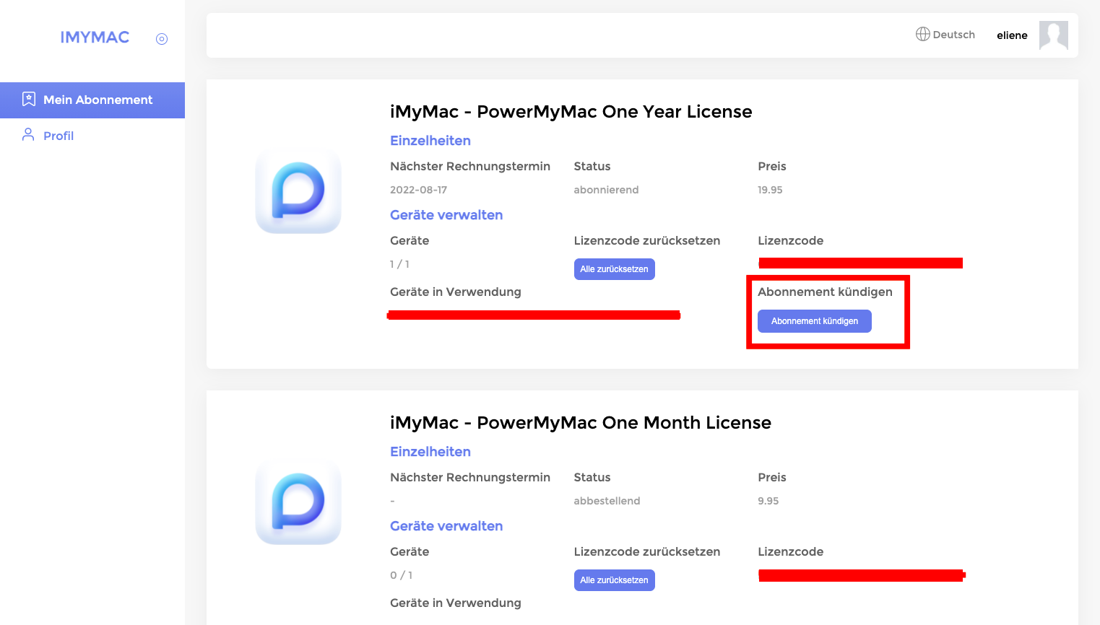Click the device count 1 / 1

pos(400,264)
